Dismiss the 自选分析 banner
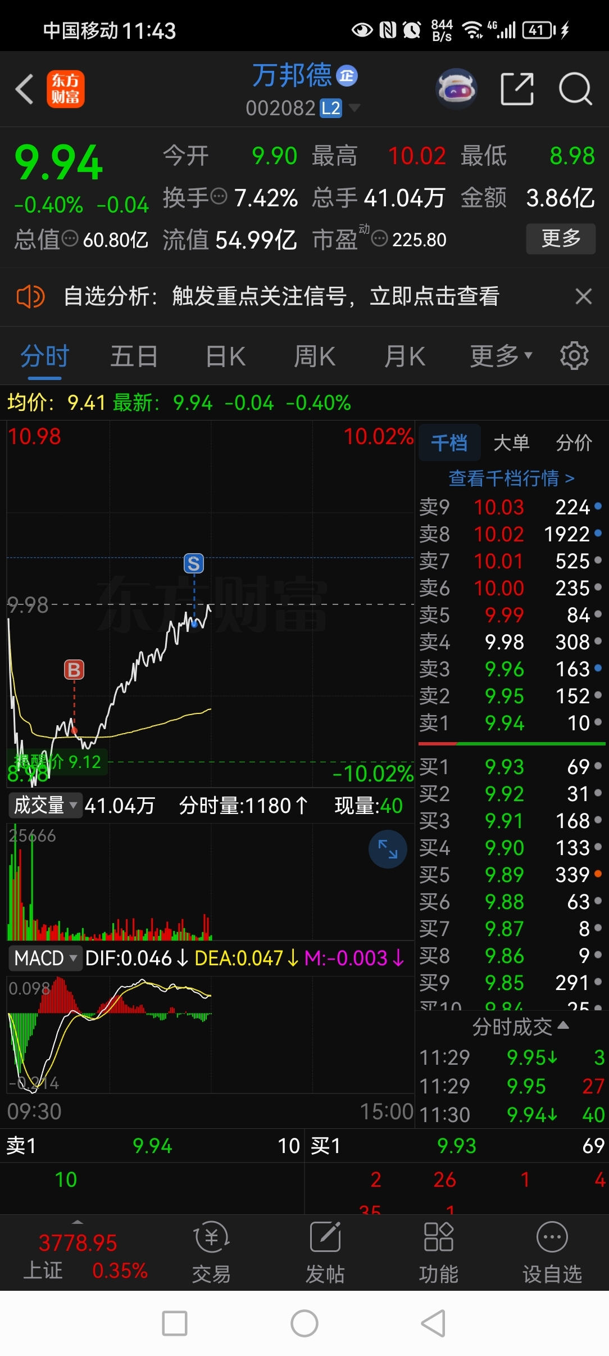This screenshot has width=609, height=1356. tap(584, 296)
